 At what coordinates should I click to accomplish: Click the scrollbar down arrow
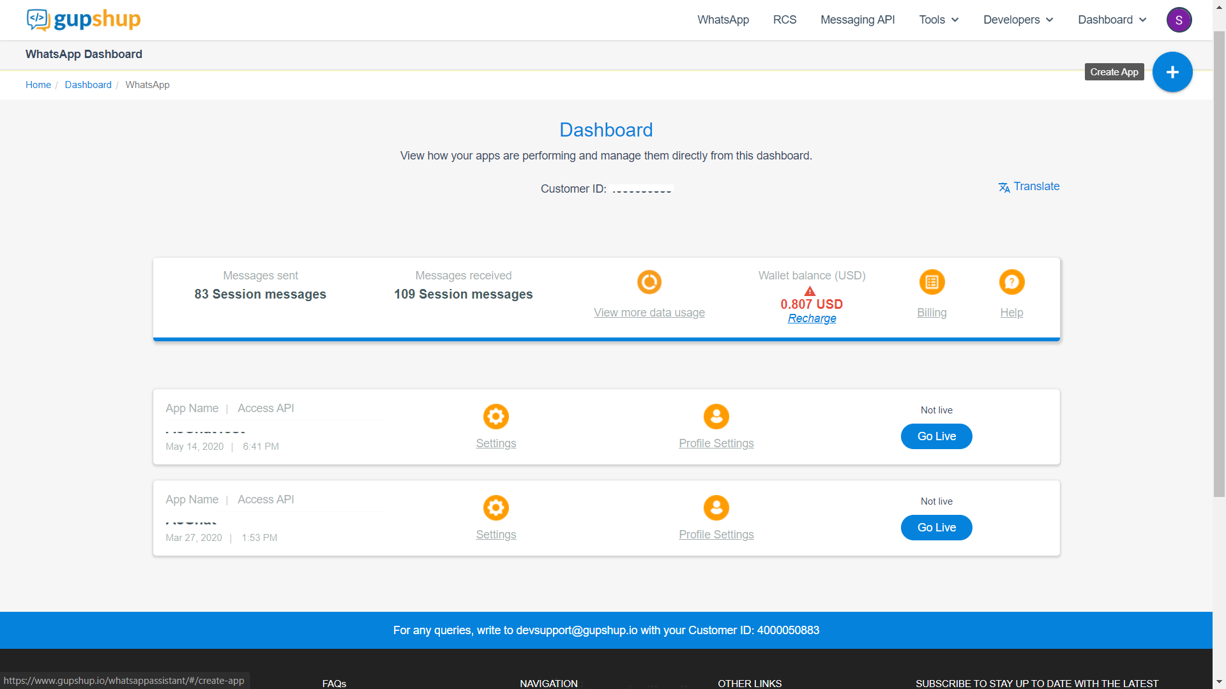tap(1219, 682)
